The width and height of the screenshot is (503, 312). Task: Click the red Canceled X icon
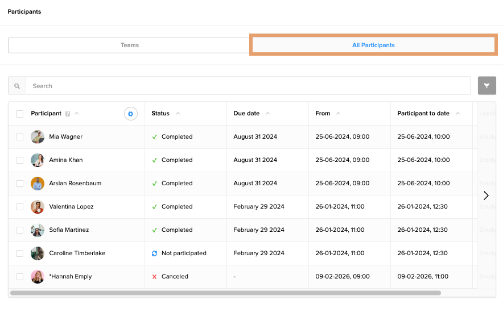(154, 277)
